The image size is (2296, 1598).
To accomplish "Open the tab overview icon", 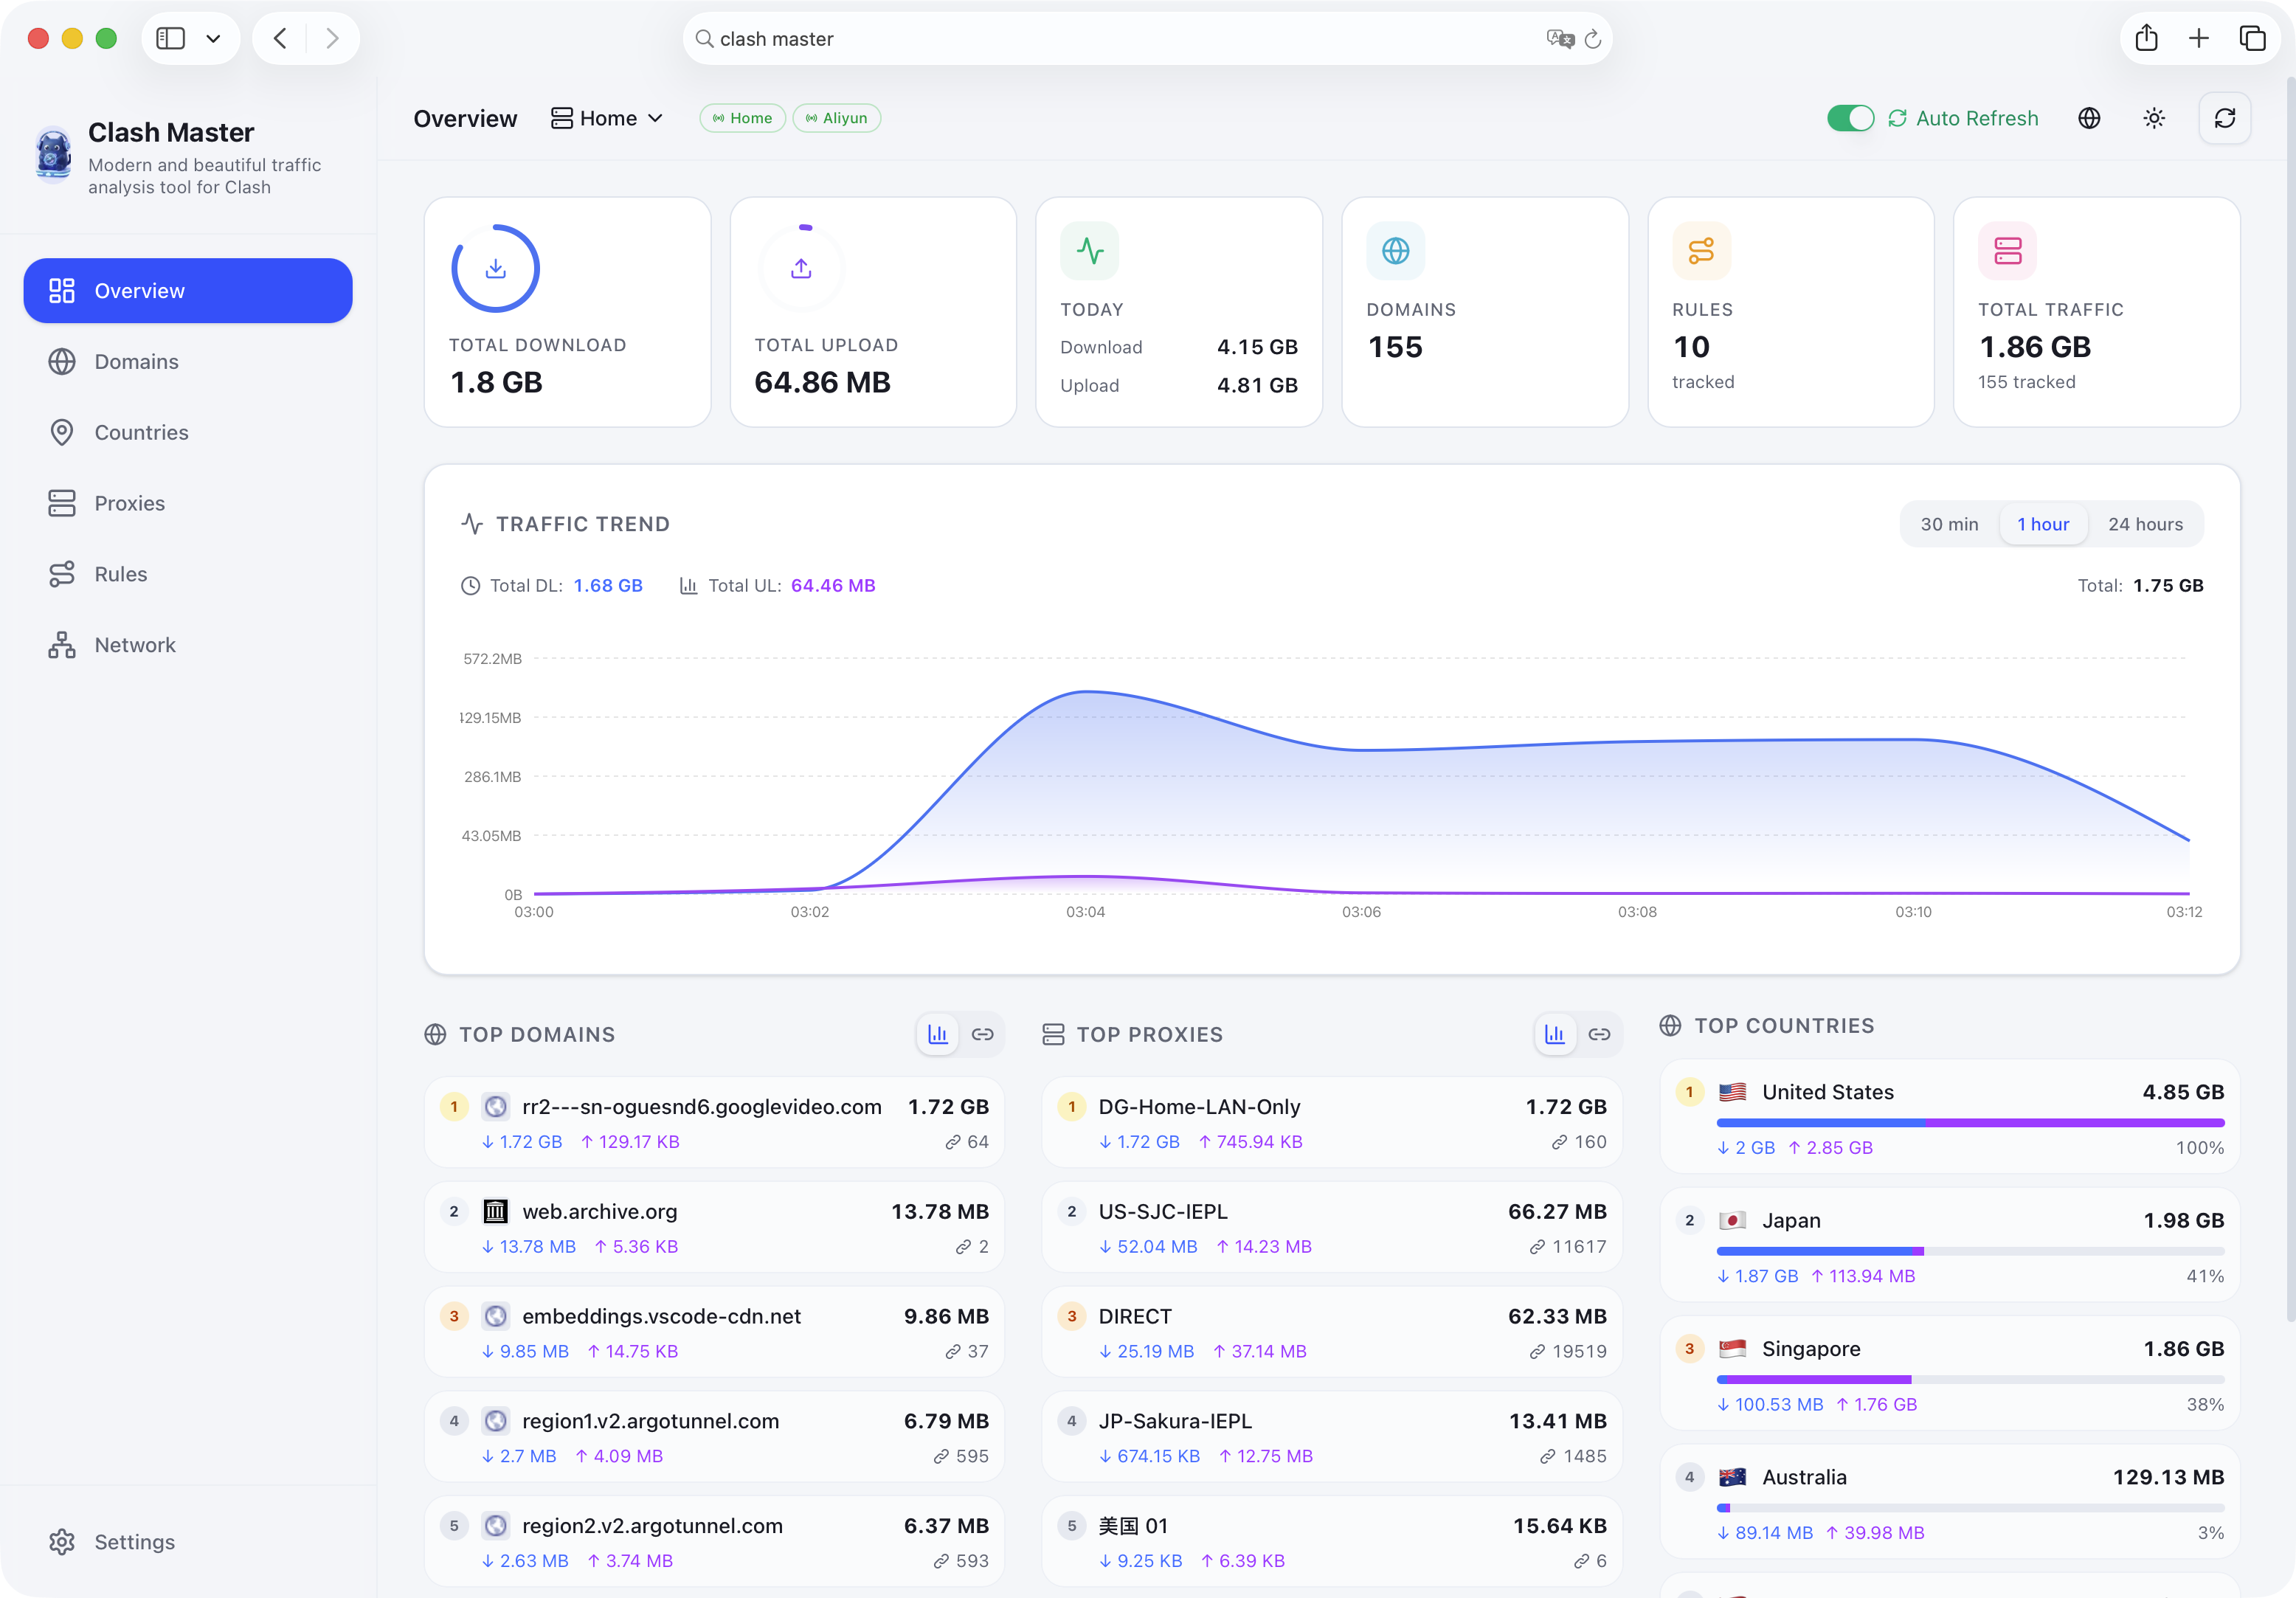I will pyautogui.click(x=2252, y=39).
